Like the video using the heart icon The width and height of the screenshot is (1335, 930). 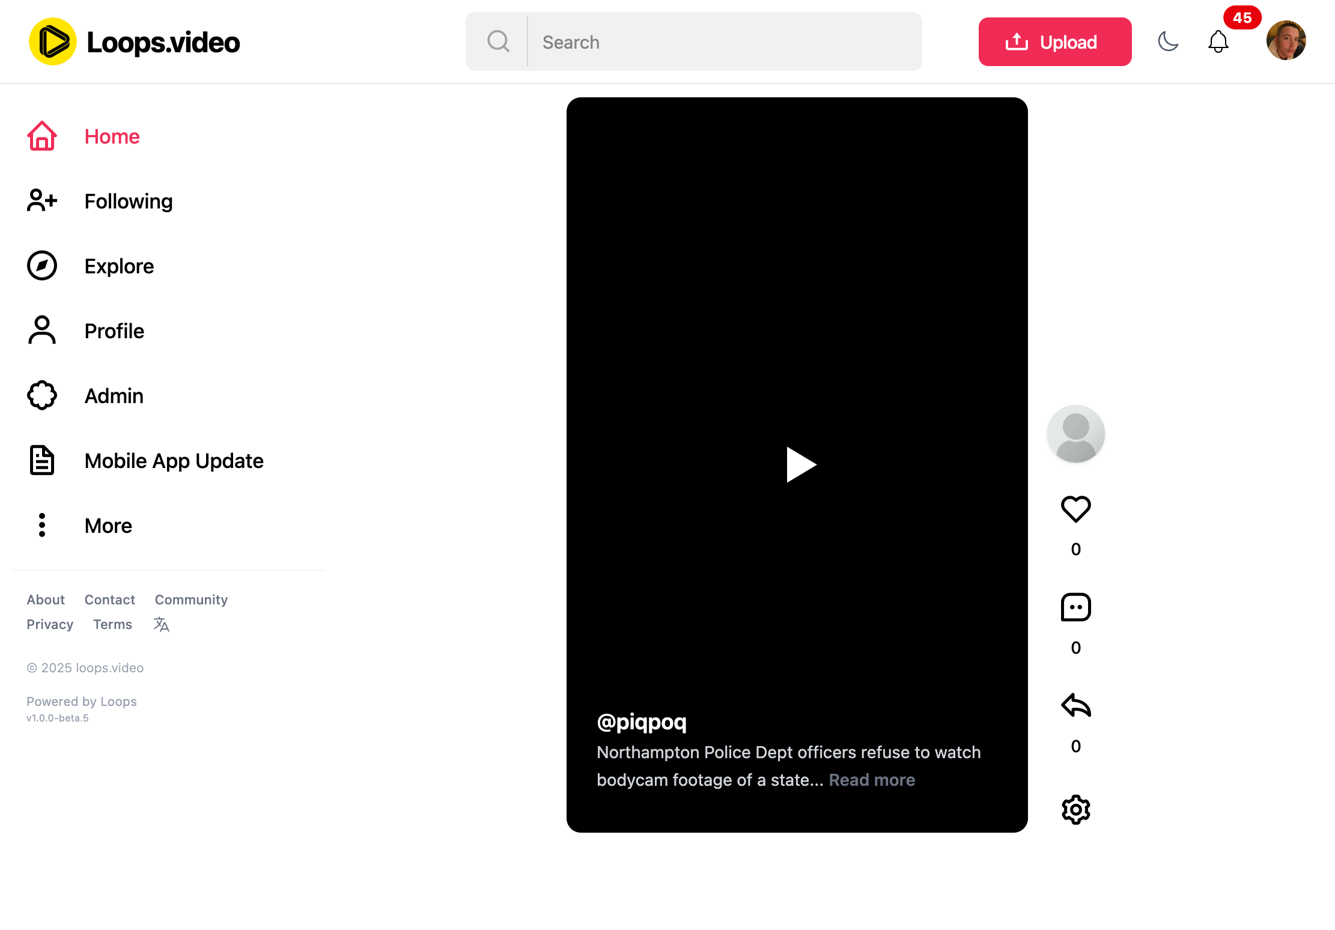[x=1075, y=509]
